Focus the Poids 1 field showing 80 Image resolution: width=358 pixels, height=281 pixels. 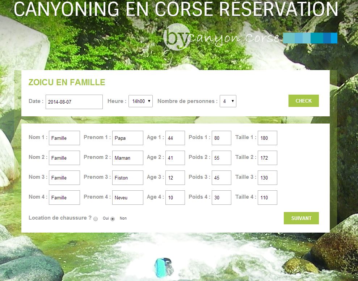(221, 138)
